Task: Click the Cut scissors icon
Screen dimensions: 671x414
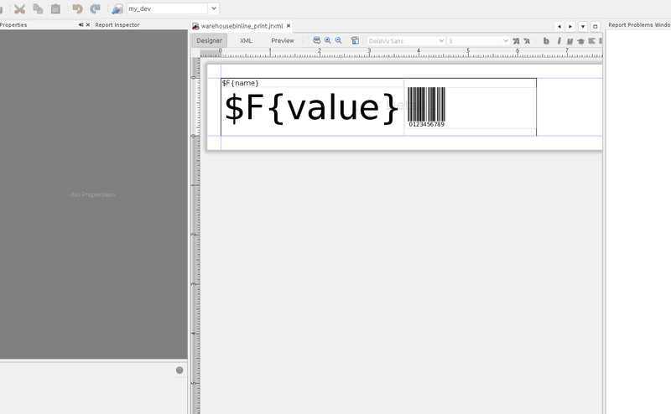Action: pyautogui.click(x=18, y=8)
